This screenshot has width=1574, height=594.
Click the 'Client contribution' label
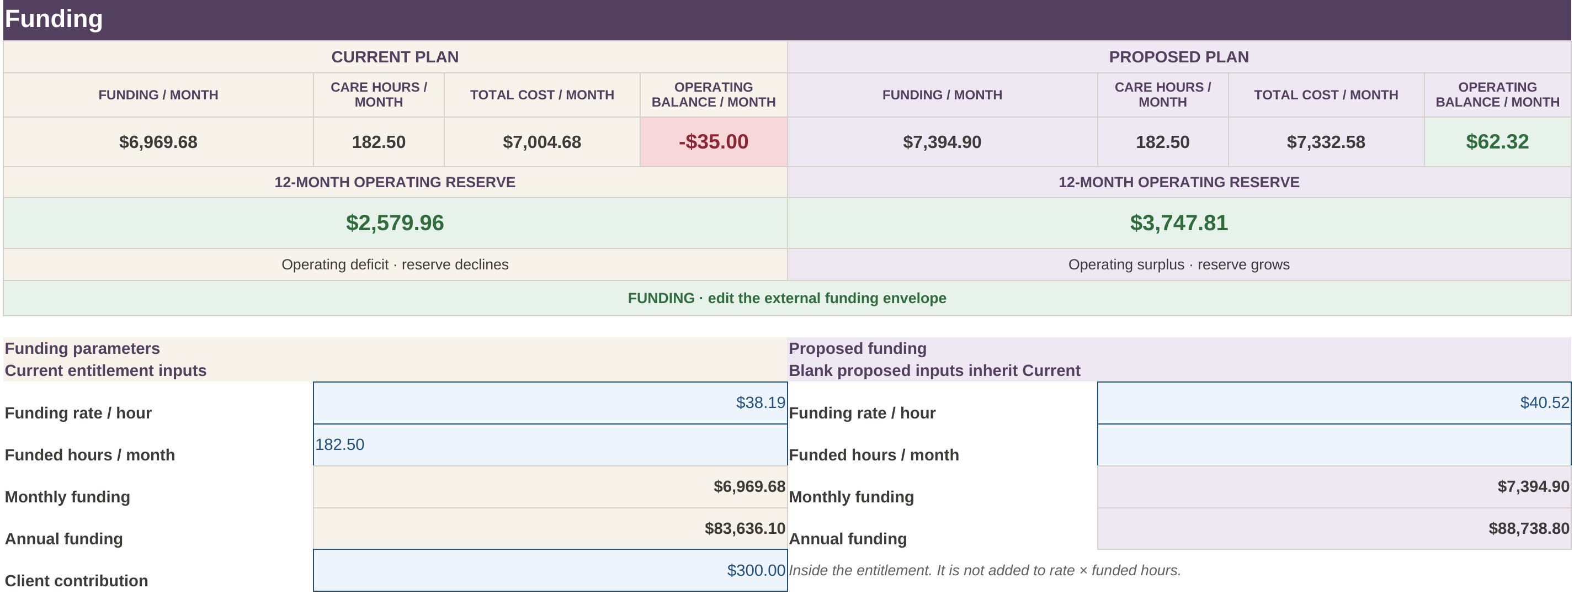point(76,581)
